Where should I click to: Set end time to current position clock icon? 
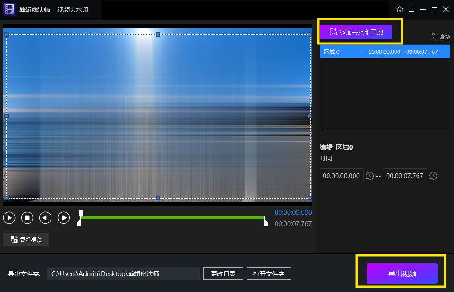433,176
